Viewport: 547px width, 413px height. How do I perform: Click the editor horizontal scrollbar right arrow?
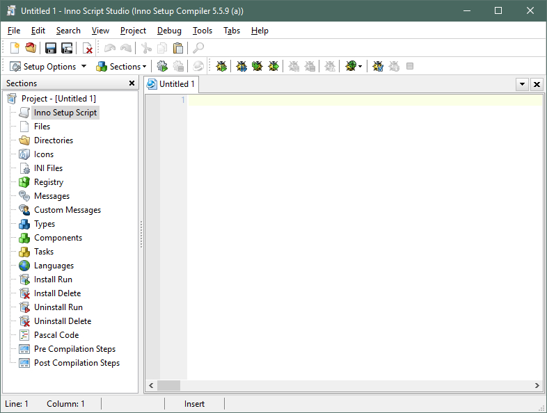[x=537, y=385]
